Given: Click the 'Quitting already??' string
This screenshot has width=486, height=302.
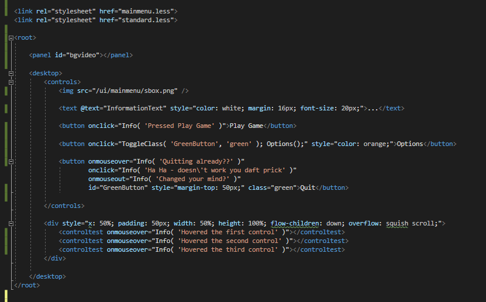Looking at the screenshot, I should click(x=196, y=162).
